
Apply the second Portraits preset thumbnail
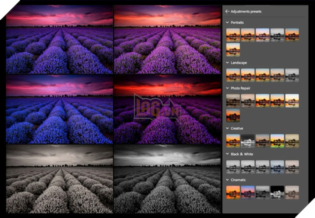pyautogui.click(x=247, y=35)
